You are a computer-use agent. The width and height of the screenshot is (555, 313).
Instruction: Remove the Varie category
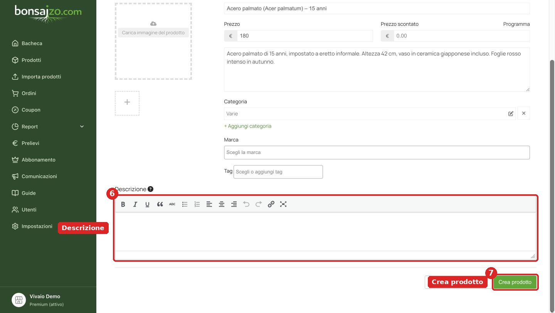[x=524, y=113]
